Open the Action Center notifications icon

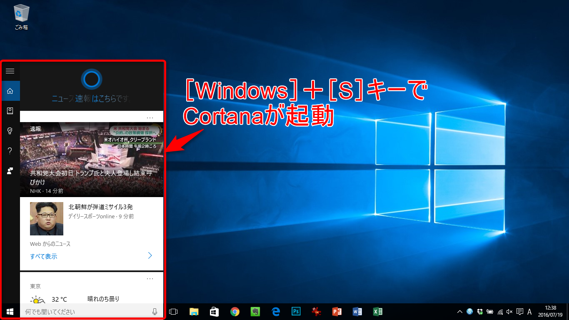coord(520,312)
